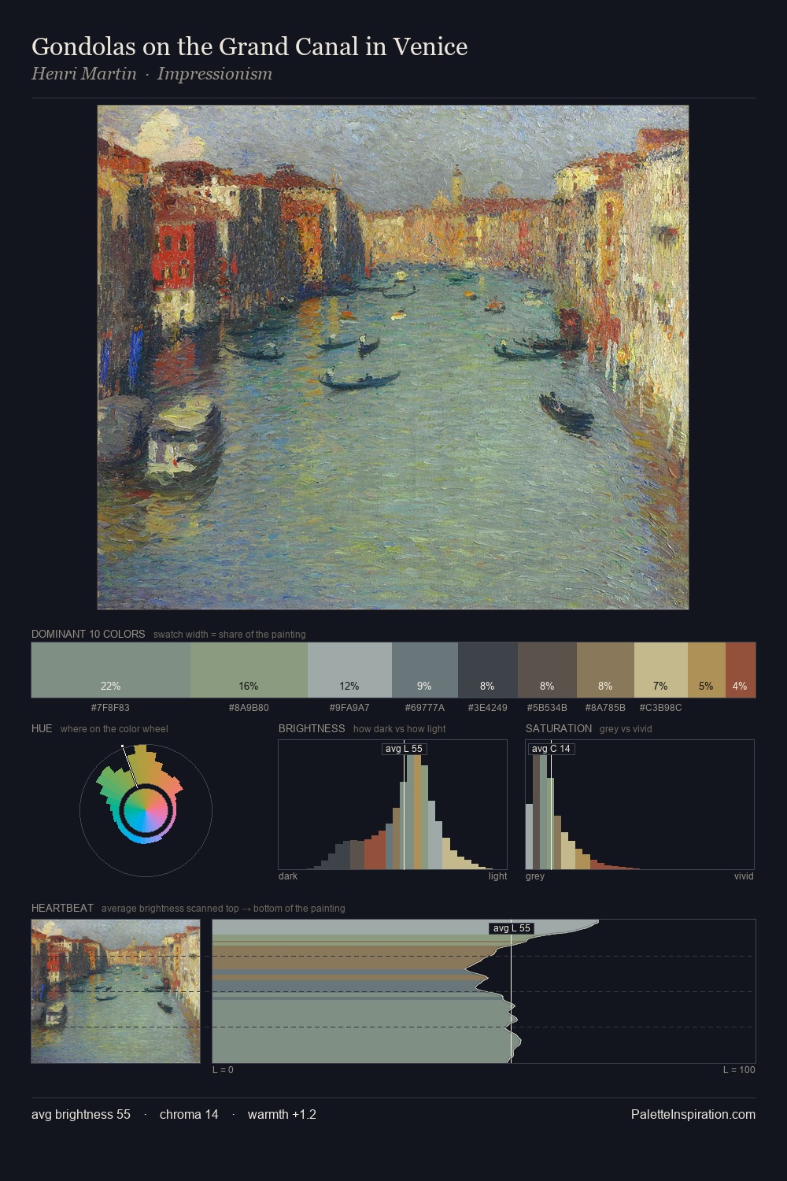Click the 'vivid' axis label
The height and width of the screenshot is (1181, 787).
pos(744,876)
